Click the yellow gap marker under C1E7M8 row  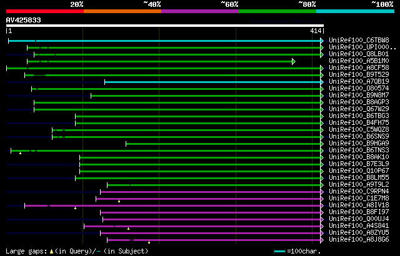(x=119, y=201)
